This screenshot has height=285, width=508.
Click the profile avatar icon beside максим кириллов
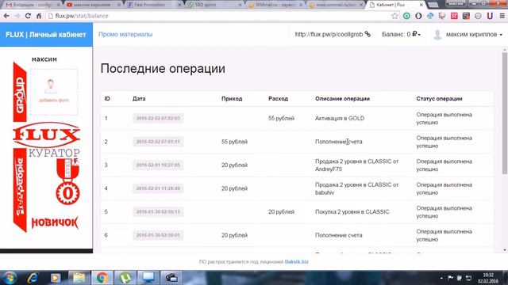coord(437,35)
